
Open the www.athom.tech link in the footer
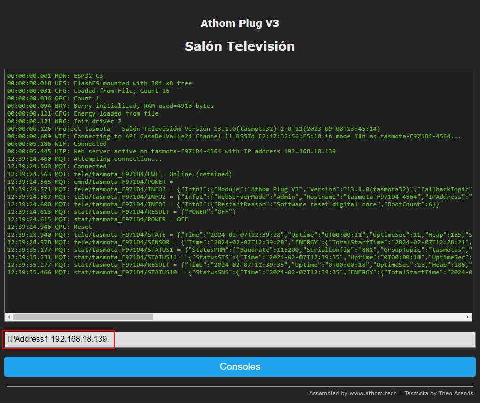(373, 393)
